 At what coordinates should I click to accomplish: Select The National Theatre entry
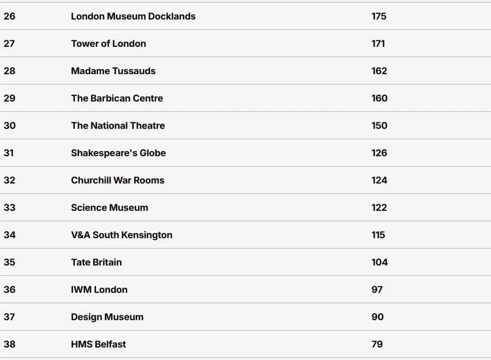(x=118, y=126)
